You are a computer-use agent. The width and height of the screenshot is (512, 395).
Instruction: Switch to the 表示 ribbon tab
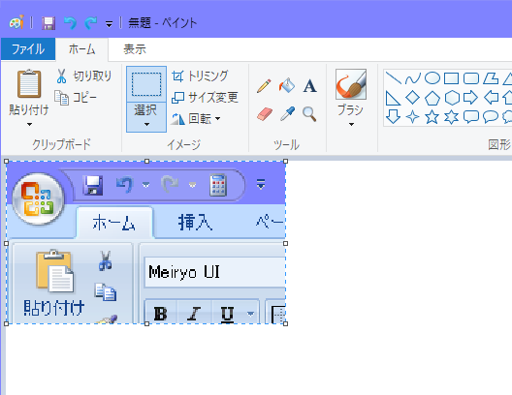pos(135,49)
